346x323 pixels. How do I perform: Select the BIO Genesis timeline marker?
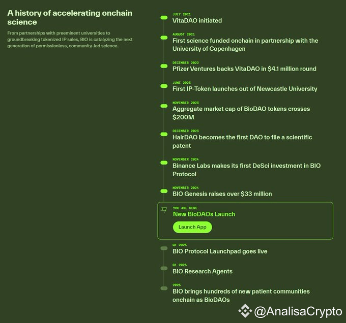[164, 191]
